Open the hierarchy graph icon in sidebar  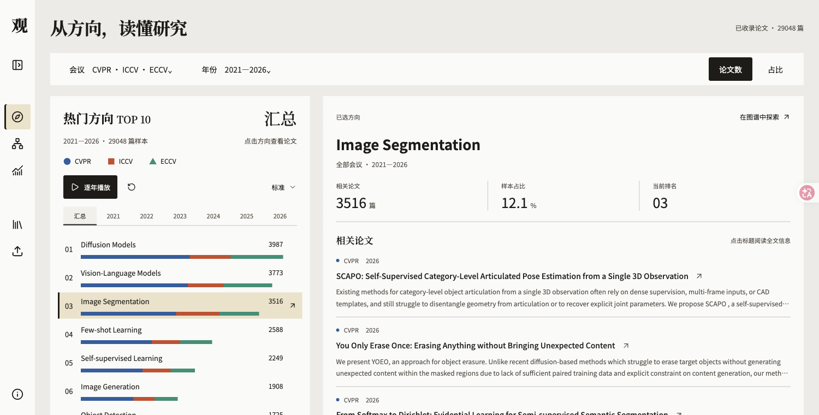pyautogui.click(x=17, y=144)
